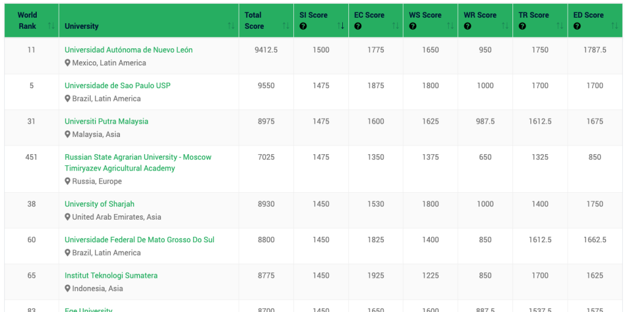Sort table by World Rank arrows
This screenshot has height=312, width=627.
click(51, 26)
